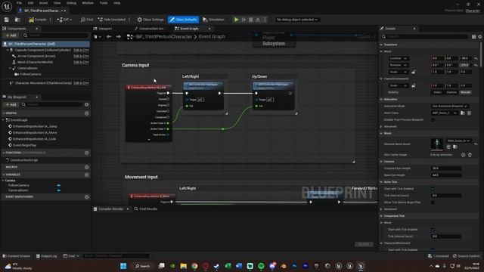Open the Location type dropdown
Viewport: 484px width, 272px height.
click(x=399, y=58)
